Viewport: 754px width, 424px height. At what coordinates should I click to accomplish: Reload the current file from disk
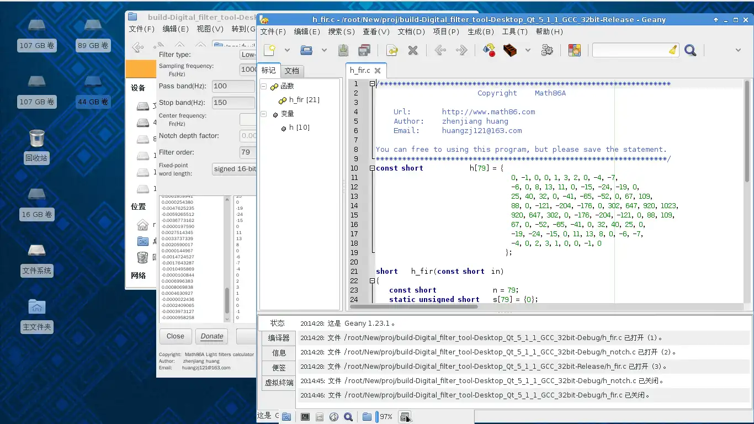tap(392, 50)
